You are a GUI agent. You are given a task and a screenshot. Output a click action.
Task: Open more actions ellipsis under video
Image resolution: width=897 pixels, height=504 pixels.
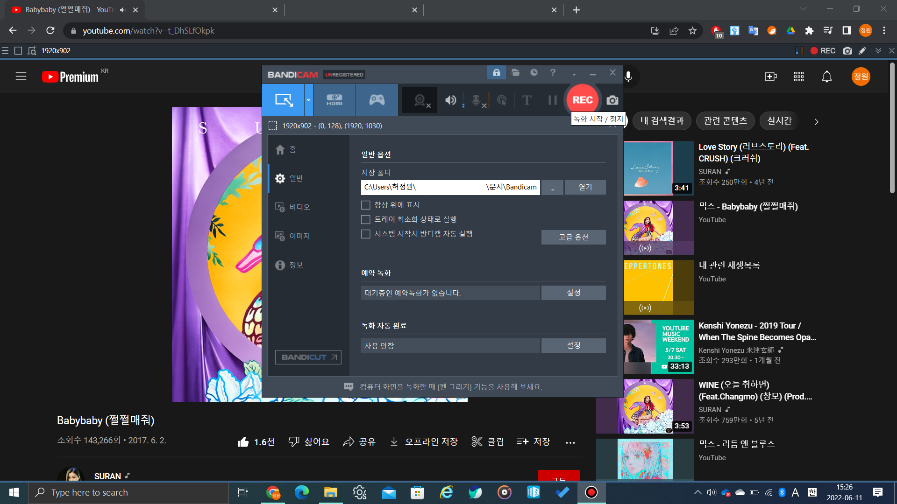tap(570, 442)
